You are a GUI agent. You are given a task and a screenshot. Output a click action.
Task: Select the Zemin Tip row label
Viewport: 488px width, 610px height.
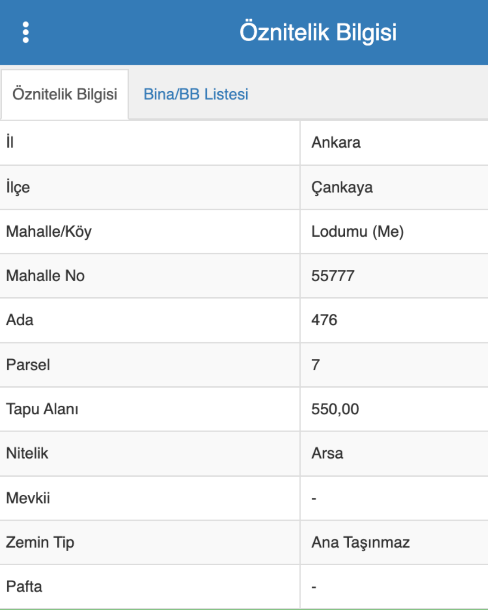pyautogui.click(x=40, y=542)
